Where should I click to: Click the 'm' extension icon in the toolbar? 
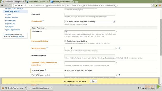[156, 5]
